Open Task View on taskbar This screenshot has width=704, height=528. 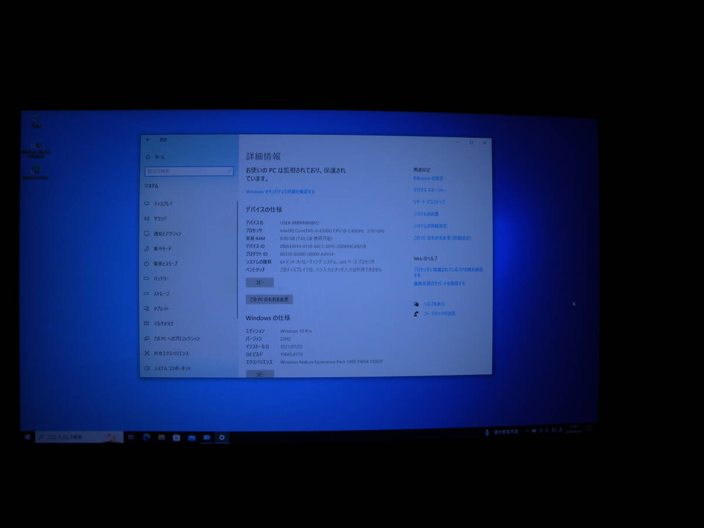pyautogui.click(x=131, y=437)
